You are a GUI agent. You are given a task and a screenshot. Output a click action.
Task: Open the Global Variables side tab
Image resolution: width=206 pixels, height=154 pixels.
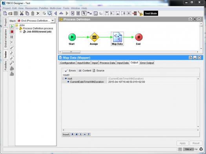pos(5,38)
